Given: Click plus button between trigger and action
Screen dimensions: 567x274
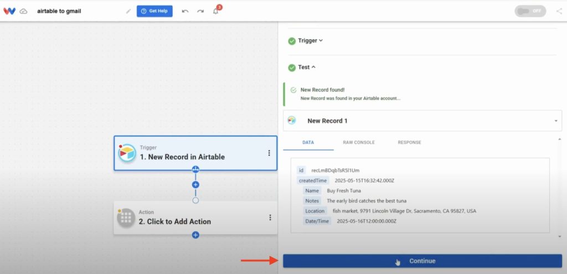Looking at the screenshot, I should (x=195, y=185).
